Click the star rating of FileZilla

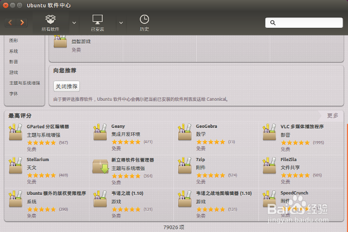click(295, 175)
